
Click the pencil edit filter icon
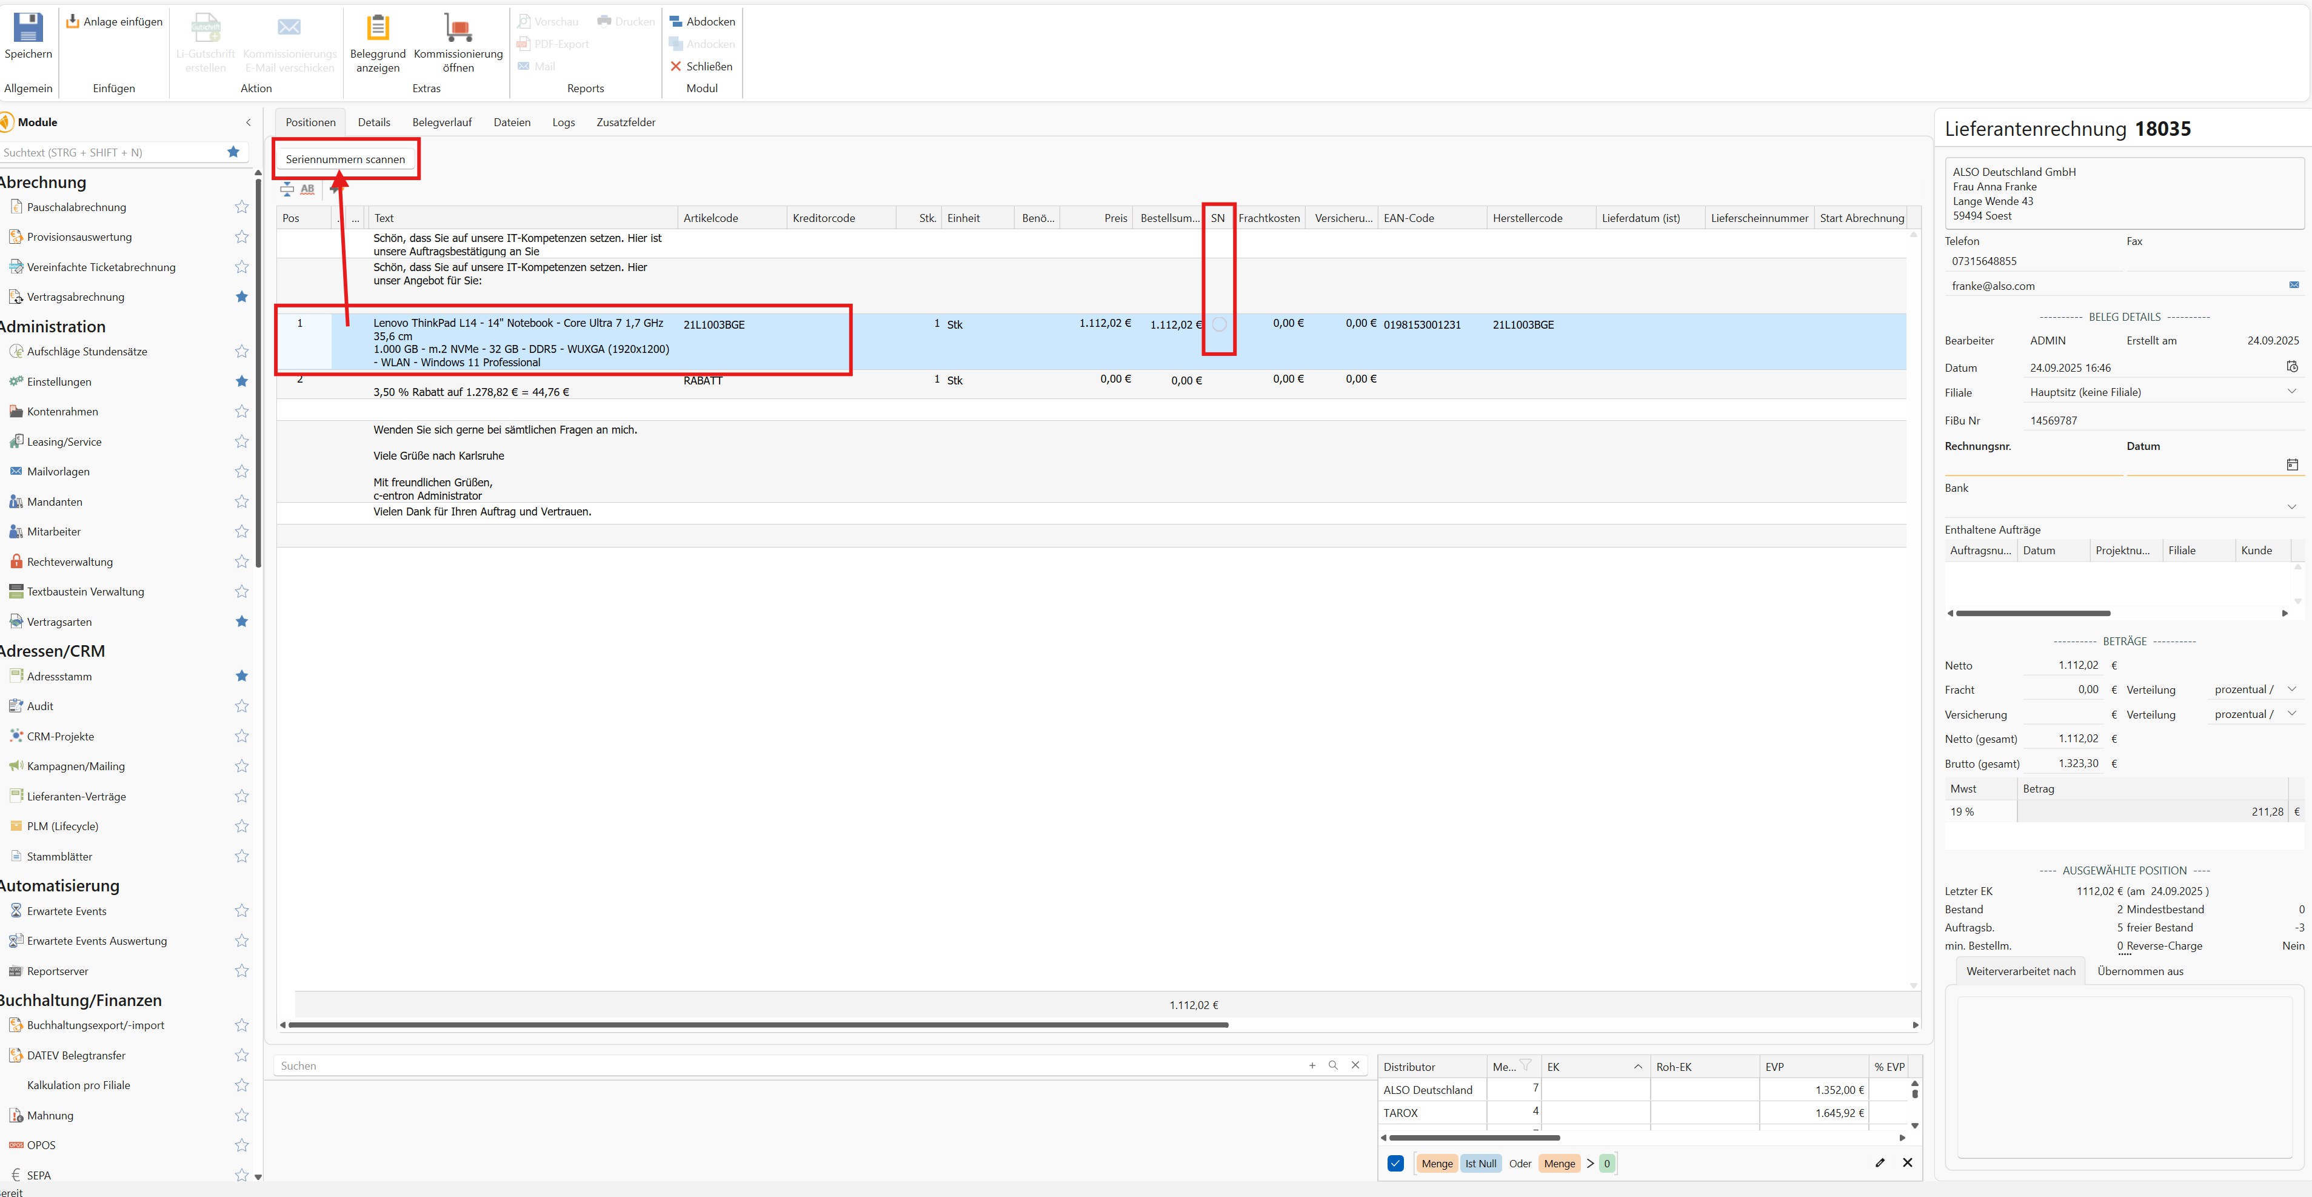tap(1879, 1163)
